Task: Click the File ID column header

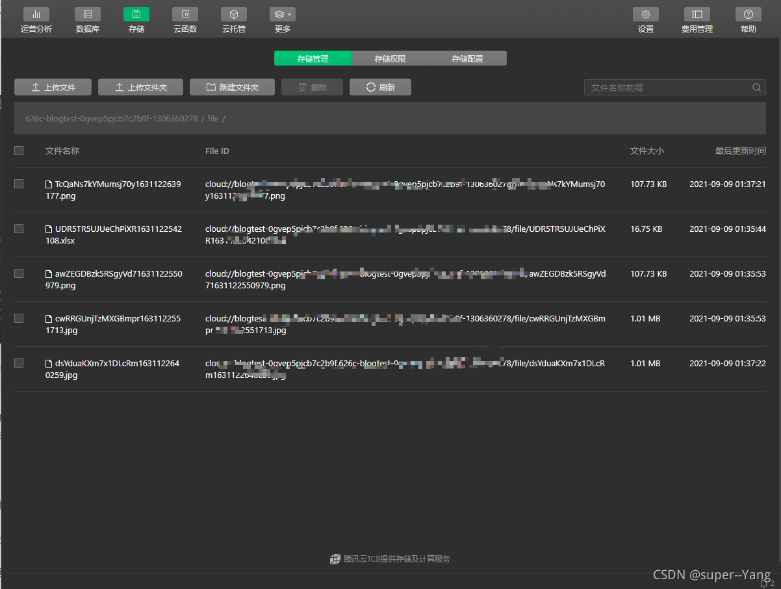Action: click(x=217, y=151)
